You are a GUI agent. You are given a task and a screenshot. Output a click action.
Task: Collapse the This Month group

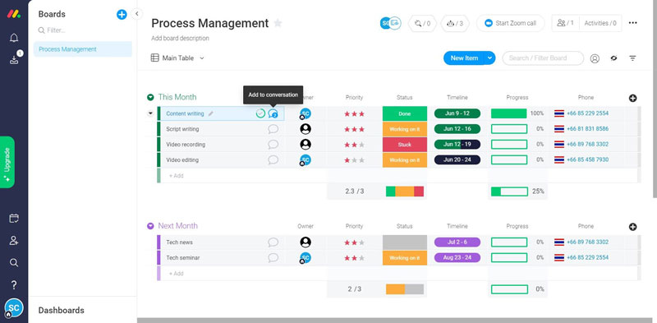[x=150, y=97]
